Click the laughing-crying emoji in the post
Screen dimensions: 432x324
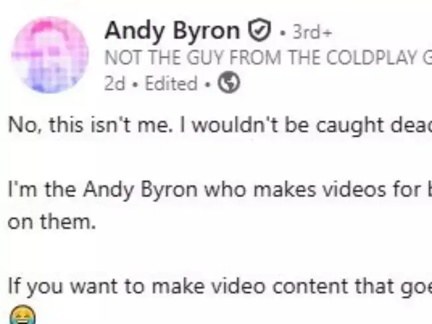click(x=23, y=315)
